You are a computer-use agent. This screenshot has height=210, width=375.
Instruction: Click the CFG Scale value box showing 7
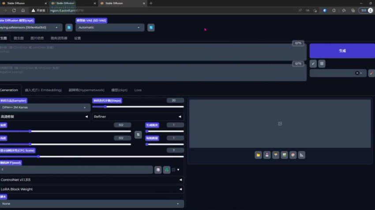(175, 150)
